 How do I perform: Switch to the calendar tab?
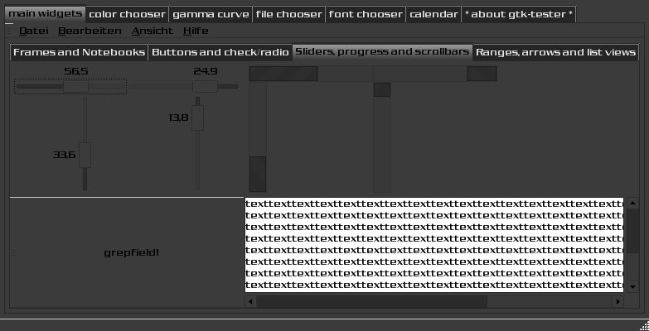pyautogui.click(x=433, y=14)
